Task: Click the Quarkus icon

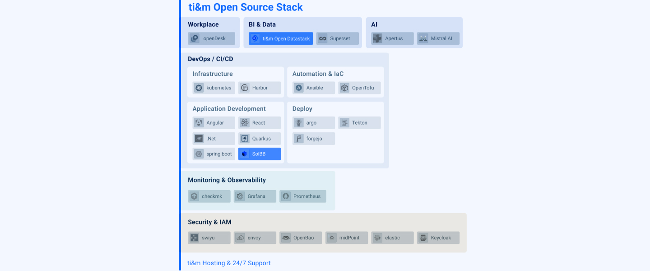Action: 244,139
